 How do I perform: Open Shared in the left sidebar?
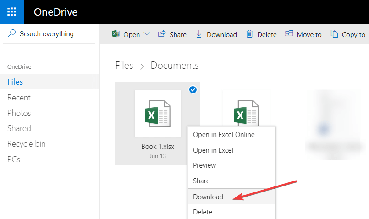[x=19, y=128]
